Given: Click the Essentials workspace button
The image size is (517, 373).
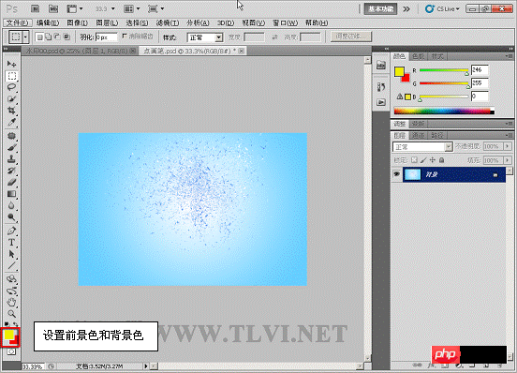Looking at the screenshot, I should (380, 9).
